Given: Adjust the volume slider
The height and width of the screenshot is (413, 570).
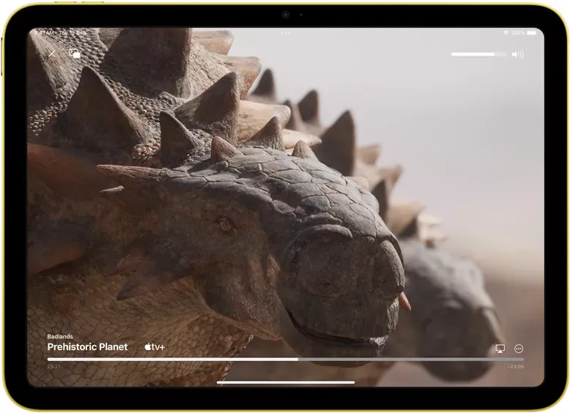Looking at the screenshot, I should [478, 54].
